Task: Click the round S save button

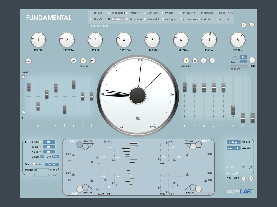Action: [252, 25]
